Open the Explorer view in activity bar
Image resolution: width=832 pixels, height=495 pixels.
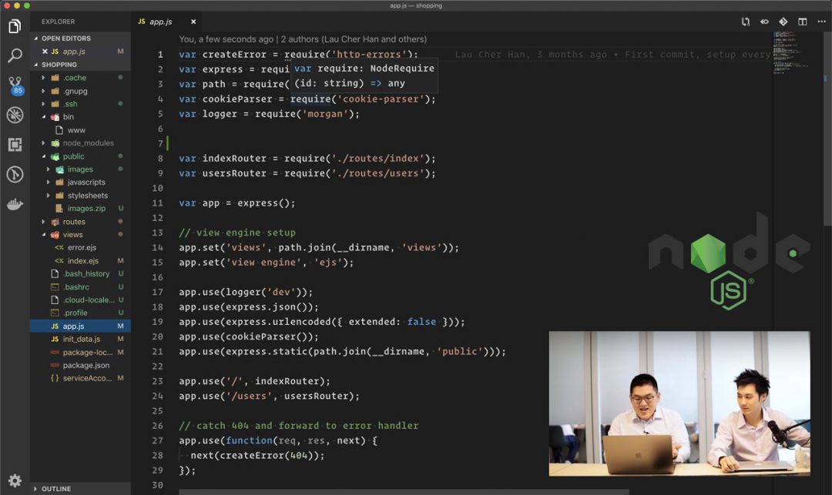pos(15,25)
